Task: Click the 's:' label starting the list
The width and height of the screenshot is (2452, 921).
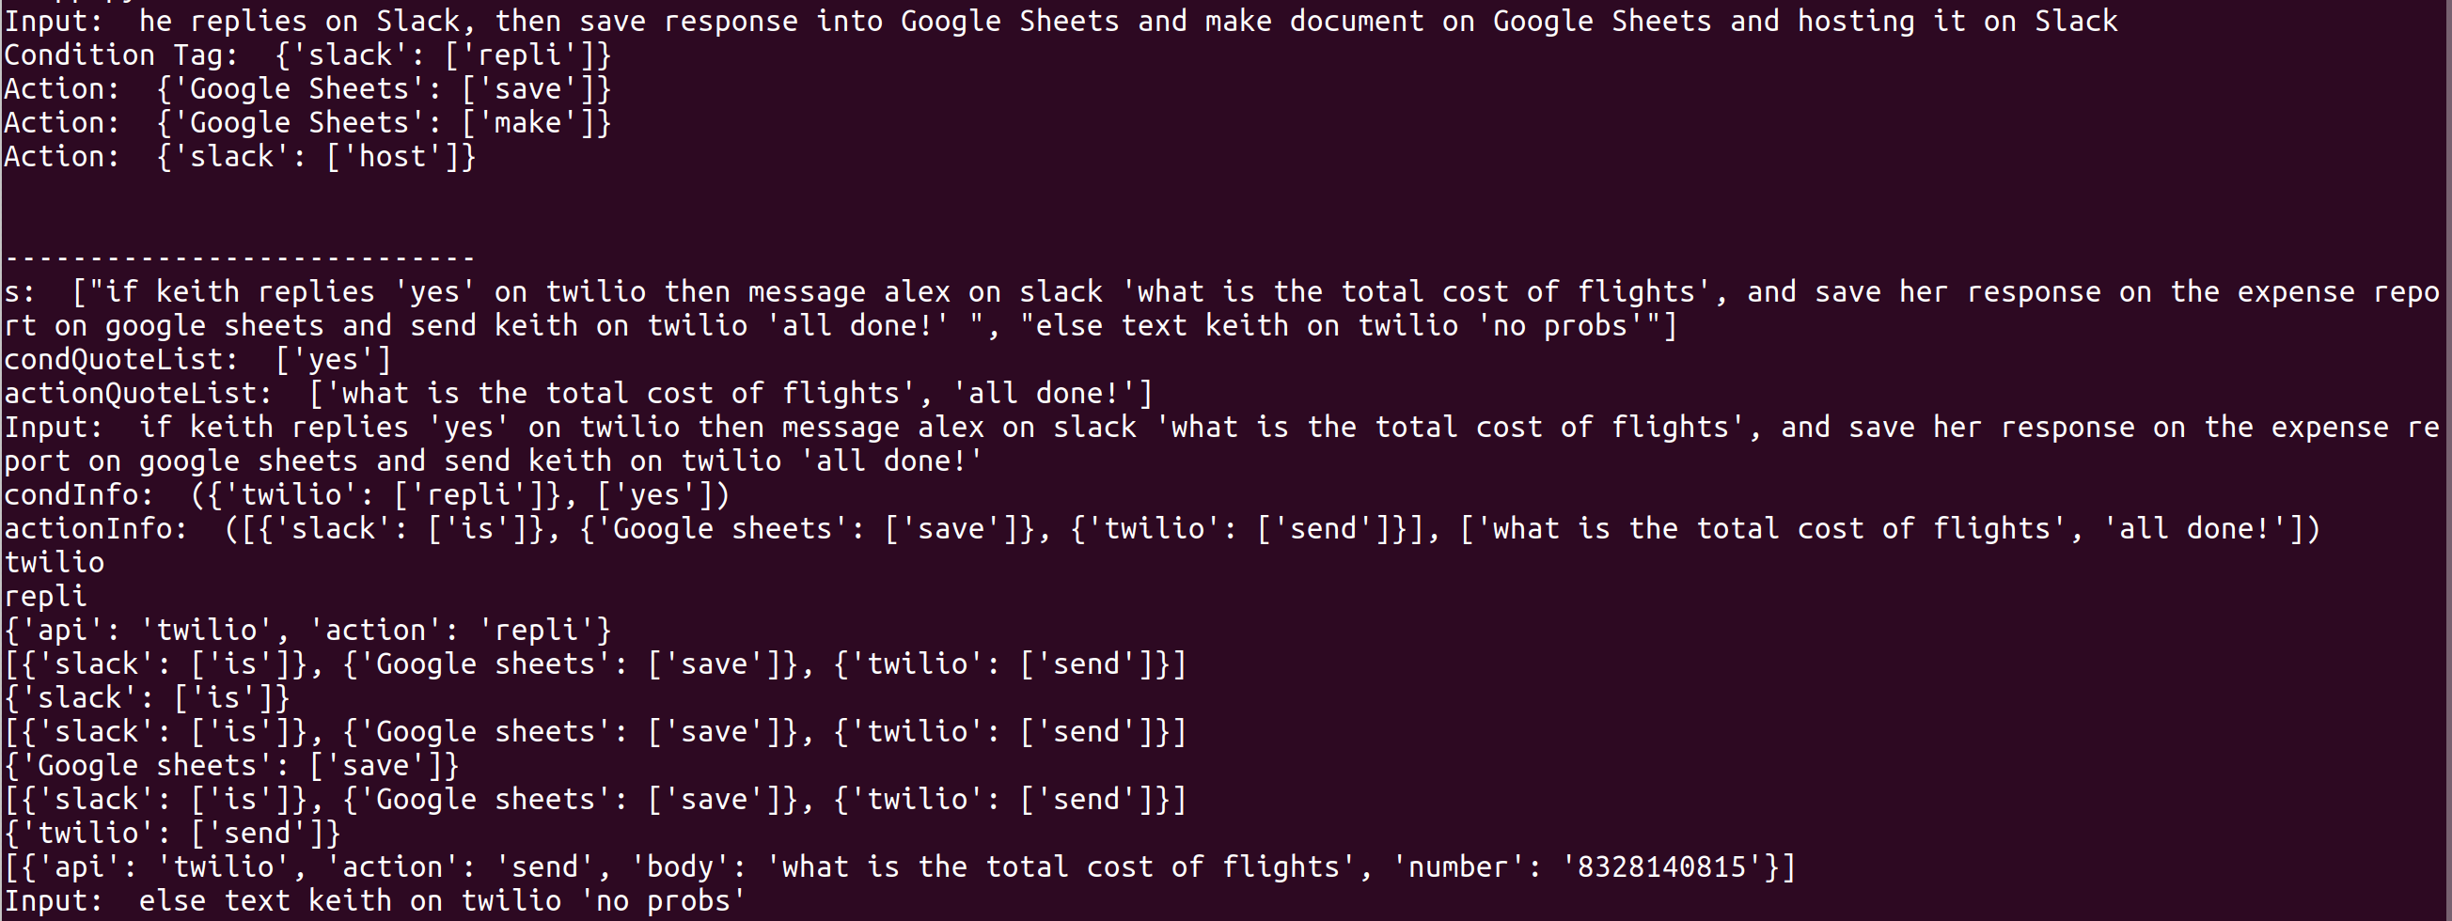Action: (x=20, y=292)
